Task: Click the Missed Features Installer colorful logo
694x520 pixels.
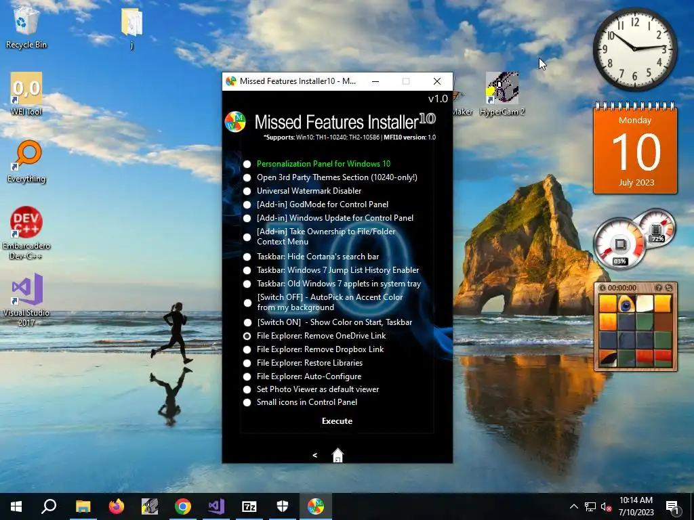Action: click(x=235, y=122)
